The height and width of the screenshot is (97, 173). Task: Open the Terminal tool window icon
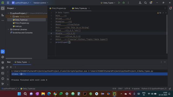point(3,73)
